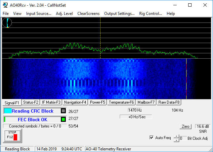The image size is (213, 152).
Task: Click the 104 Hz value
Action: tap(177, 110)
